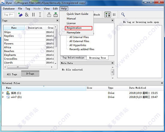Click Meta Data panel scroll down arrow
Image resolution: width=165 pixels, height=132 pixels.
pos(112,78)
